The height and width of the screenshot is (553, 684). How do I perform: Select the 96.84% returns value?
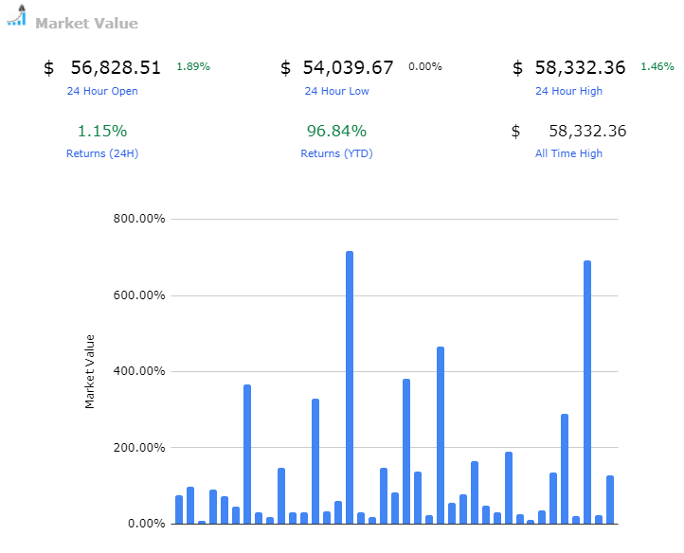[336, 131]
